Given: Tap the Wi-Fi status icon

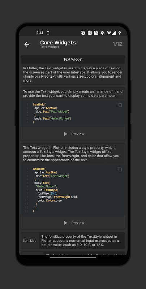Looking at the screenshot, I should 109,33.
